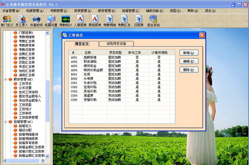Open 部门定义 toolbar icon
The image size is (249, 165).
point(7,21)
